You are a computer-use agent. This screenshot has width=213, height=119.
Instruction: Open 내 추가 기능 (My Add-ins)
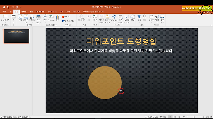tap(68, 21)
